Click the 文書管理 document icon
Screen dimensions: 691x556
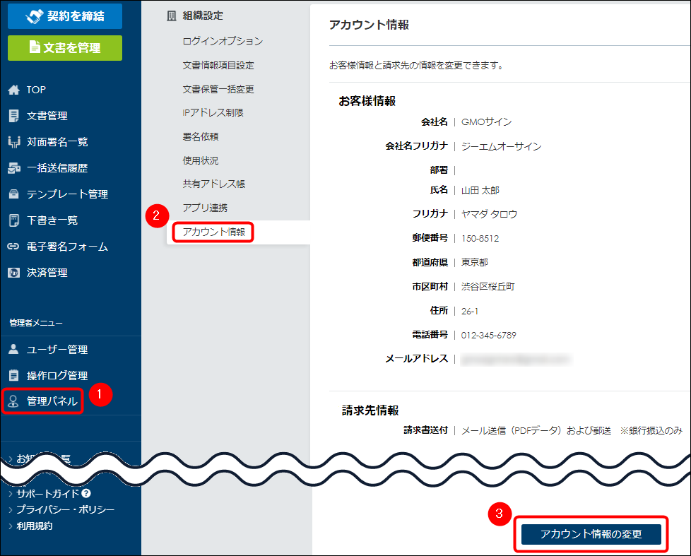point(13,116)
